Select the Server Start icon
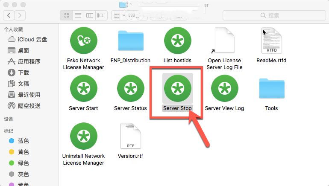 83,88
